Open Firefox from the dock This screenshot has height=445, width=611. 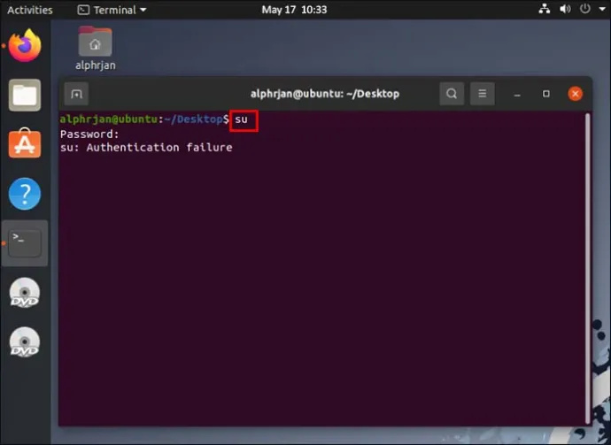(x=25, y=45)
